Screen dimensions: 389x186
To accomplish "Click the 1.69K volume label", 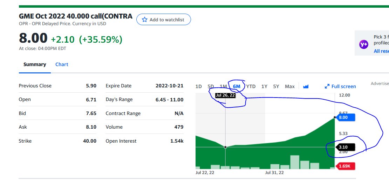I will point(345,166).
